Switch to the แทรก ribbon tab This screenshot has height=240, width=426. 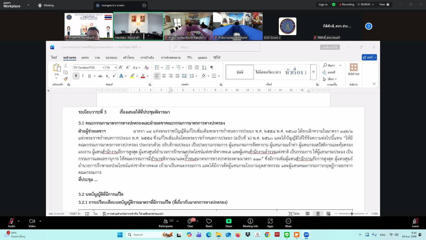pos(85,57)
